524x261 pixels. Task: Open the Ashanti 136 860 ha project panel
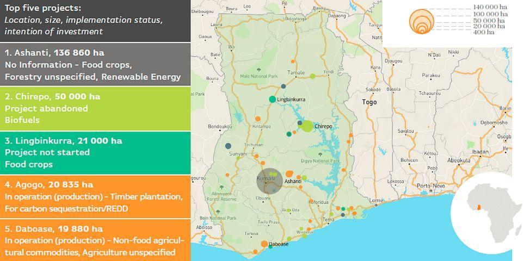click(95, 65)
